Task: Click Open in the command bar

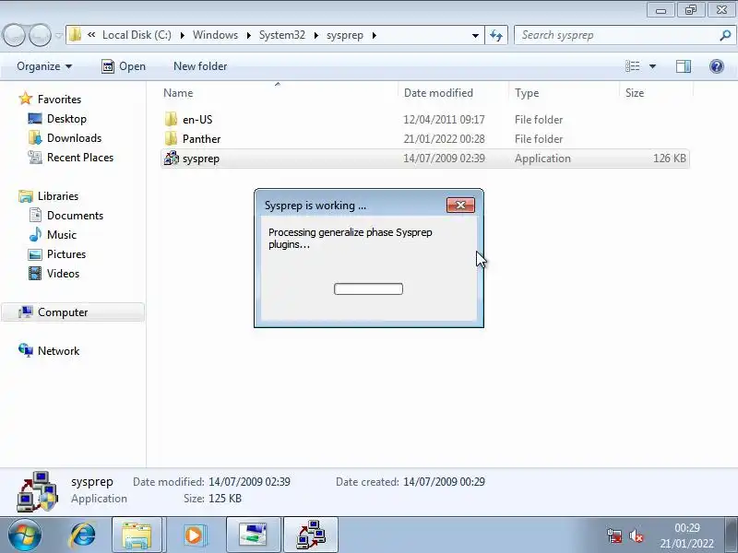Action: point(124,66)
